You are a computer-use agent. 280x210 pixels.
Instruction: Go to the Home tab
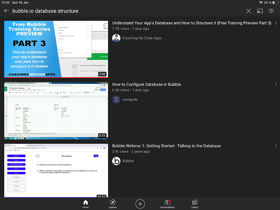tap(85, 204)
